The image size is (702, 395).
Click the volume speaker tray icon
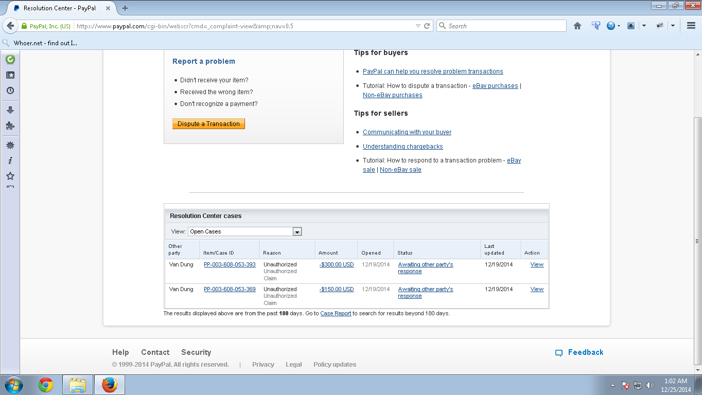[x=650, y=385]
